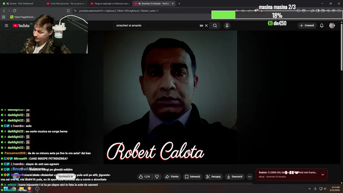The height and width of the screenshot is (193, 343).
Task: Clip the video using Decupaj
Action: pos(213,177)
